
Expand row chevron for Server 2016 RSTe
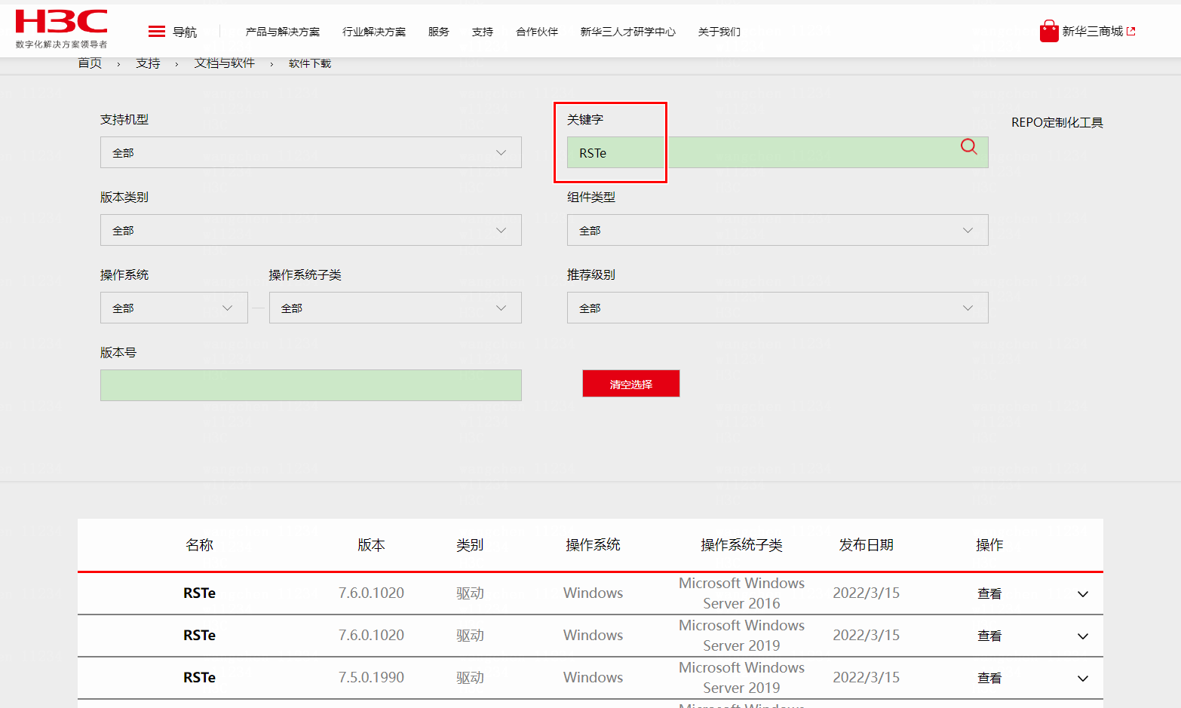[x=1083, y=594]
